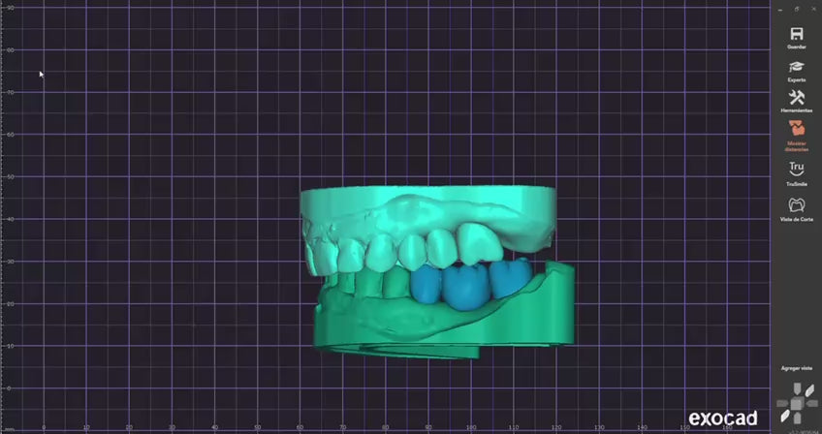Click the Guardar save icon

796,35
